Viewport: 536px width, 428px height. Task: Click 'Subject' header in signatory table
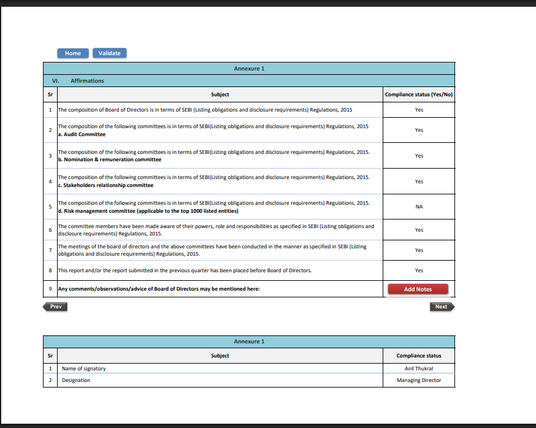point(220,356)
